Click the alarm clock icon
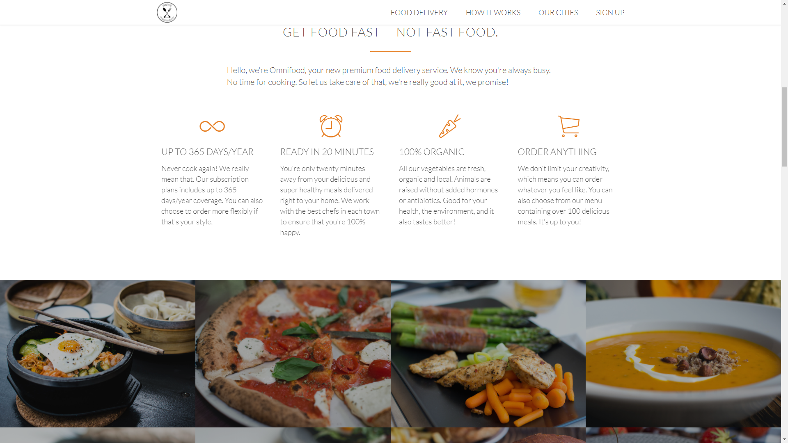The image size is (788, 443). coord(331,126)
